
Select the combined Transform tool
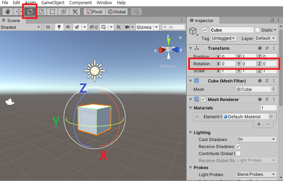(x=64, y=12)
